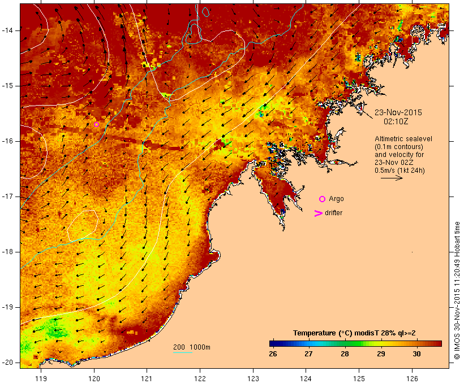Click the temperature colorbar gradient

[x=355, y=343]
